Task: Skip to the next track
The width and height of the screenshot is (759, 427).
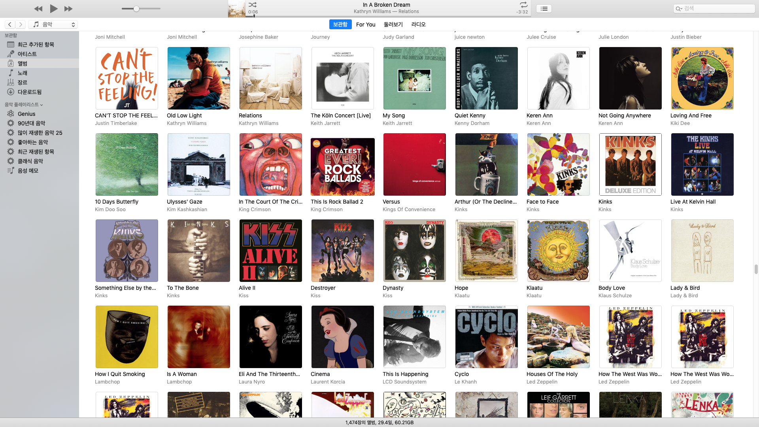Action: [x=68, y=9]
